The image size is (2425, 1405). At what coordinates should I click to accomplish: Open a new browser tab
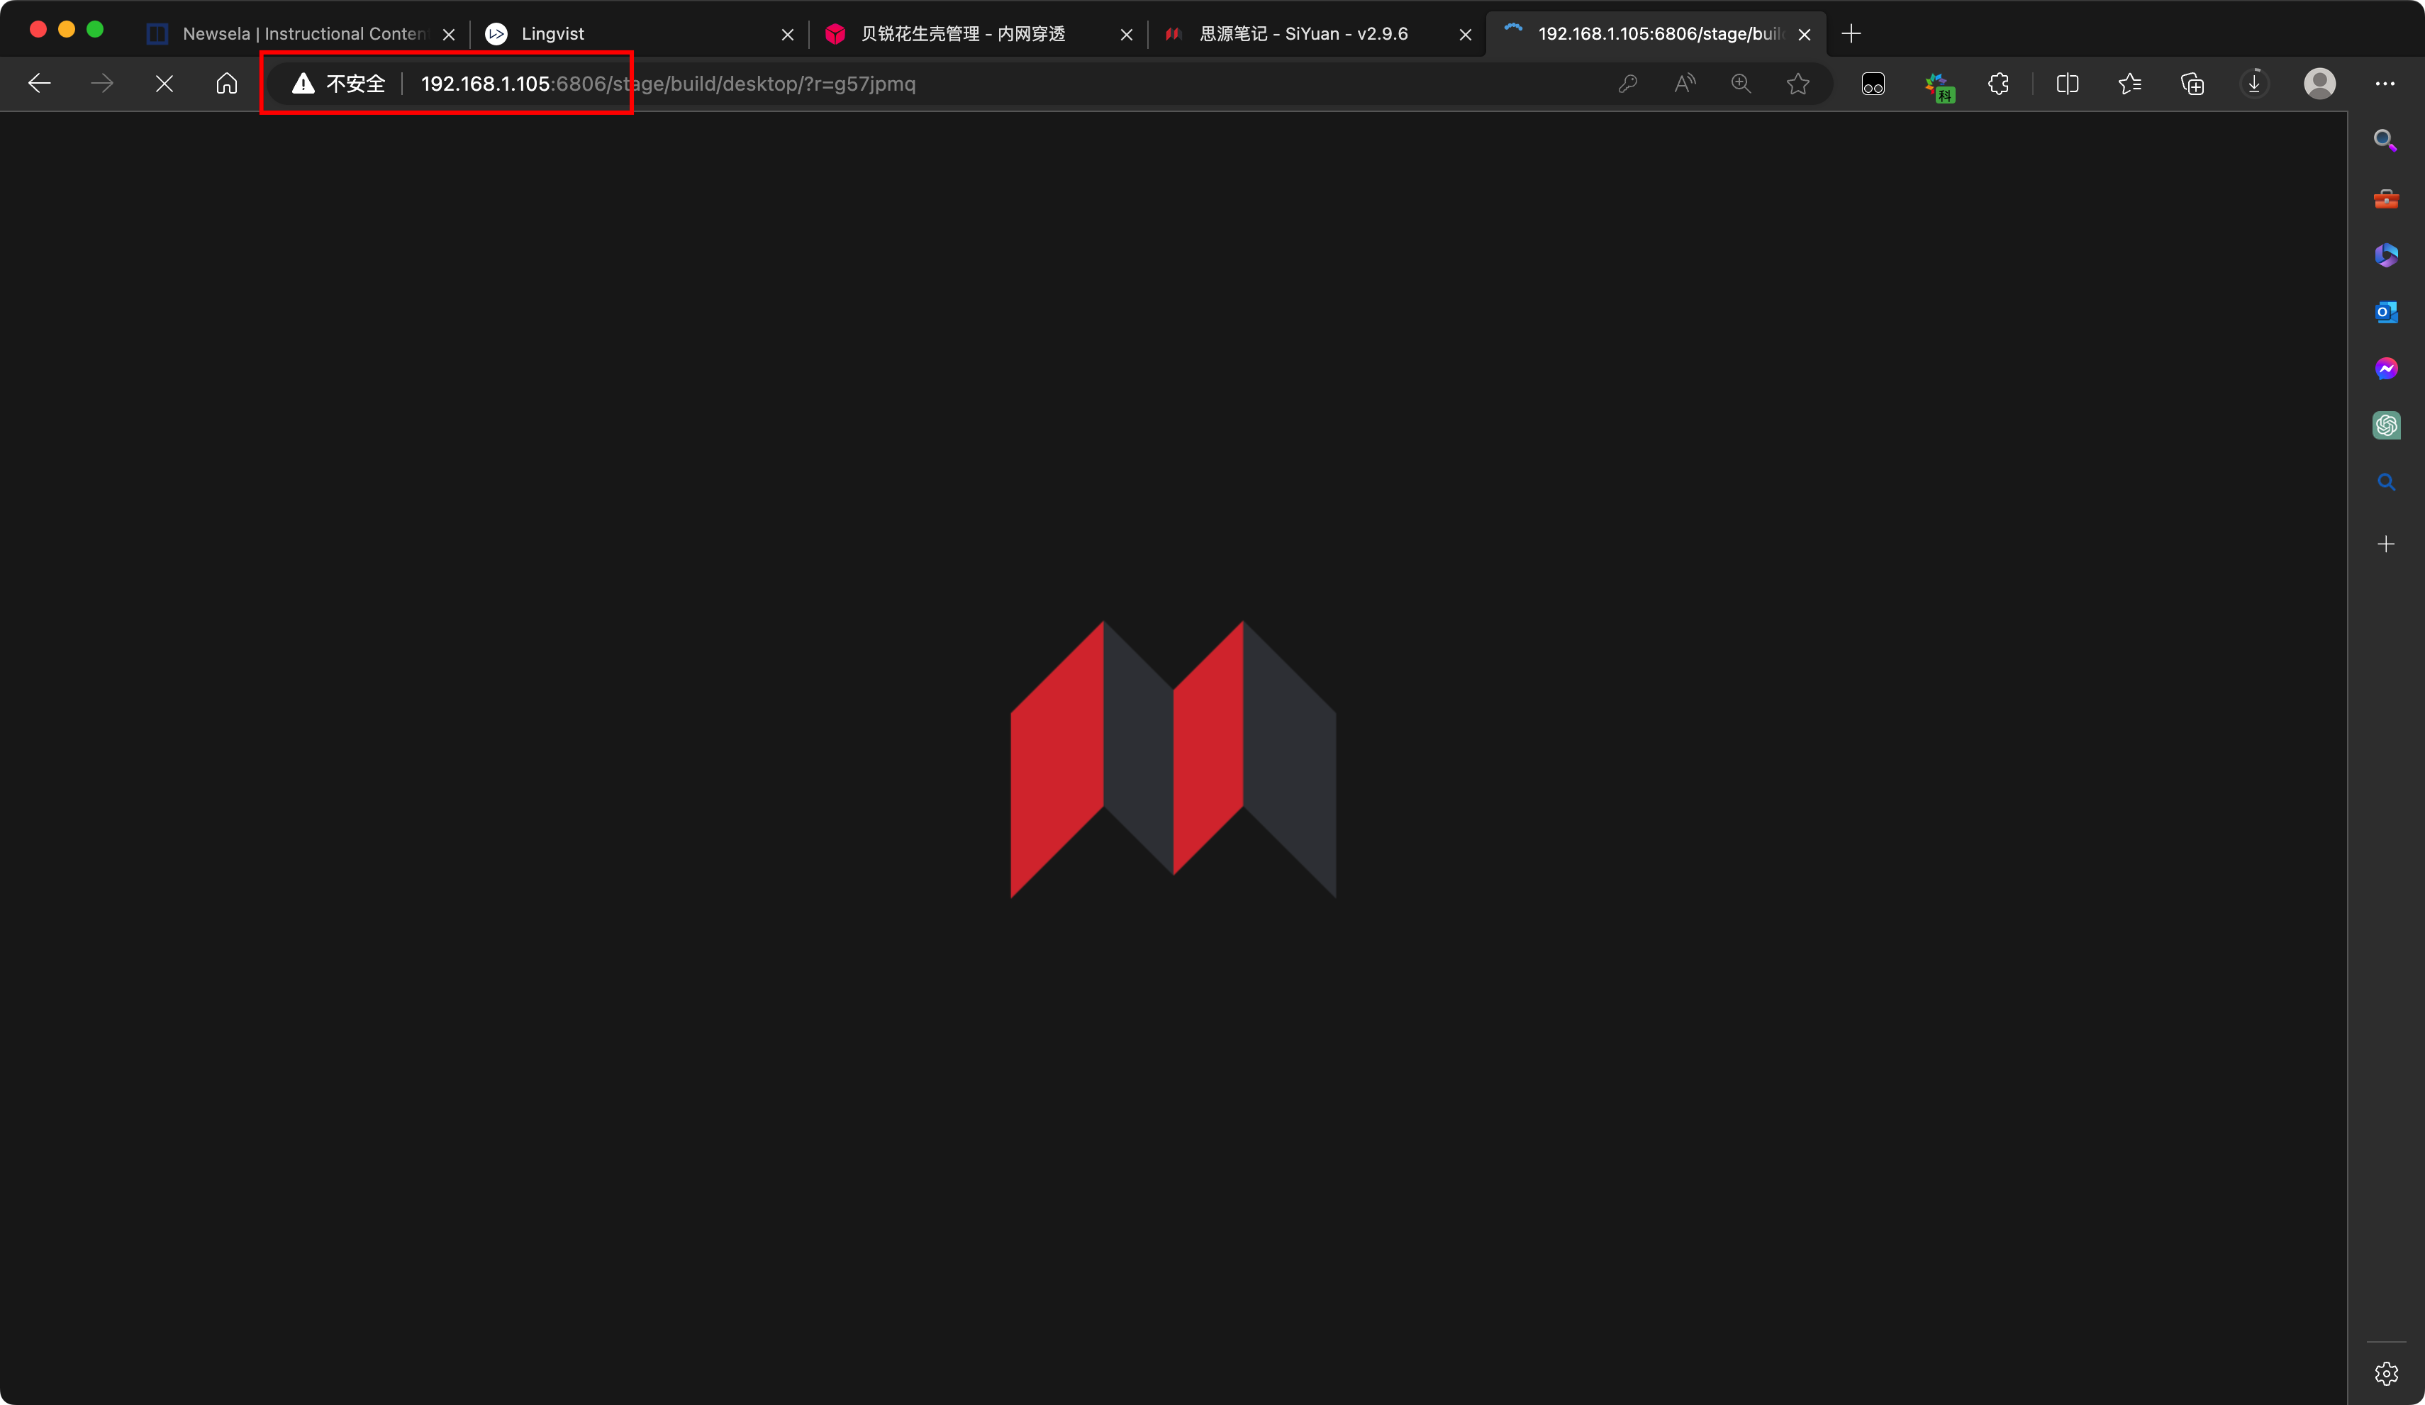pos(1851,34)
